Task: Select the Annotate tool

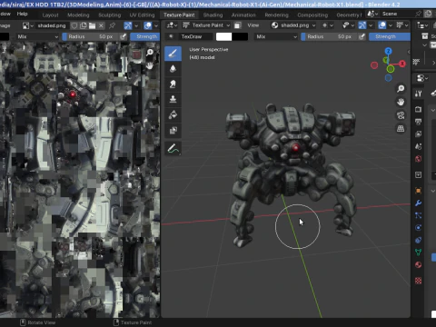Action: point(173,149)
